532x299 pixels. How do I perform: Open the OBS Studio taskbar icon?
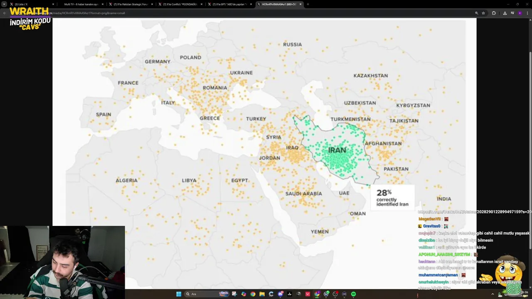coord(335,294)
